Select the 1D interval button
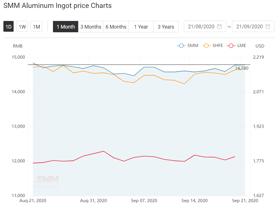This screenshot has height=210, width=279. [x=8, y=27]
